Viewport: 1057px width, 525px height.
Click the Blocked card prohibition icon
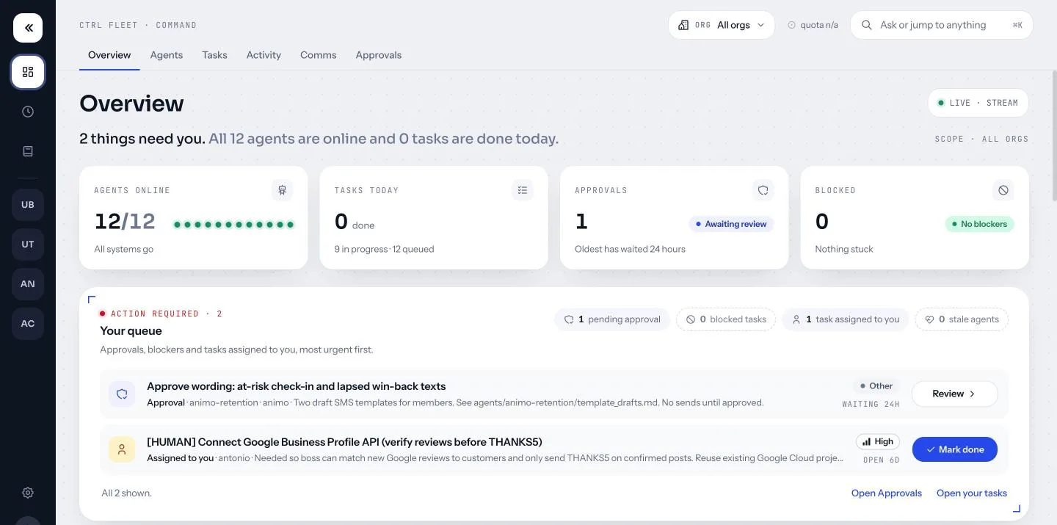pos(1003,190)
